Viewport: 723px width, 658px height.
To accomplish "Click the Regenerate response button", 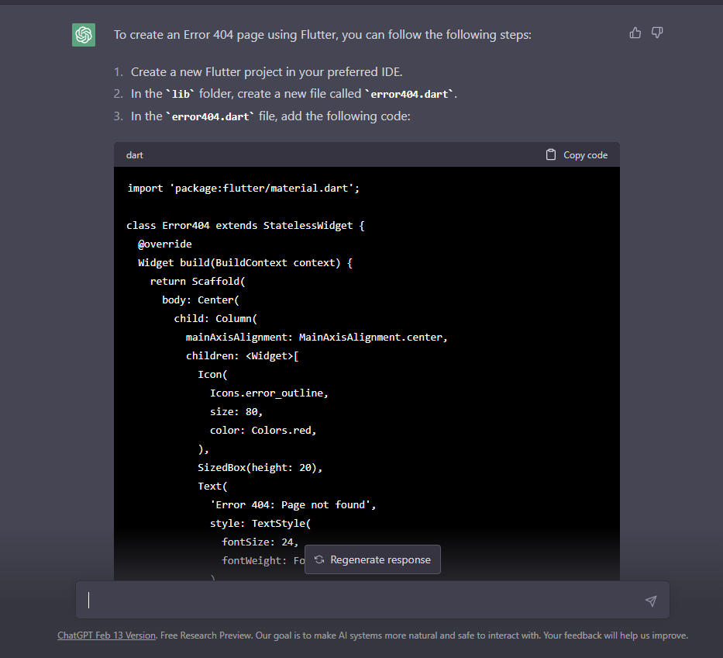I will pyautogui.click(x=373, y=559).
